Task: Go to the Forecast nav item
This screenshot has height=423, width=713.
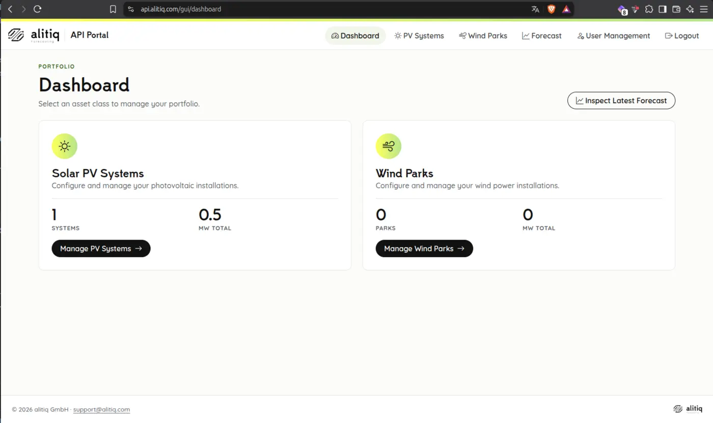Action: [x=542, y=36]
